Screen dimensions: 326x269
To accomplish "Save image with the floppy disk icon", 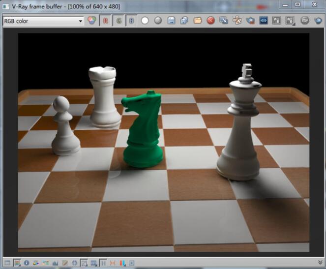I will tap(171, 21).
